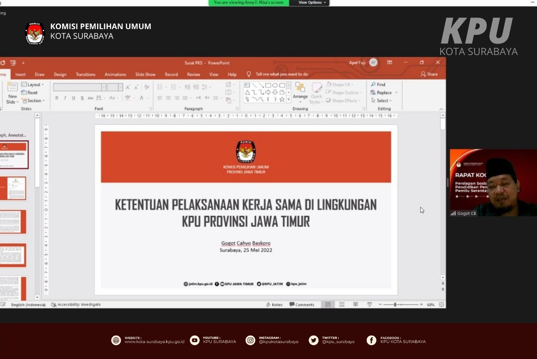This screenshot has height=359, width=537.
Task: Pick the star shape in gallery
Action: click(x=282, y=100)
